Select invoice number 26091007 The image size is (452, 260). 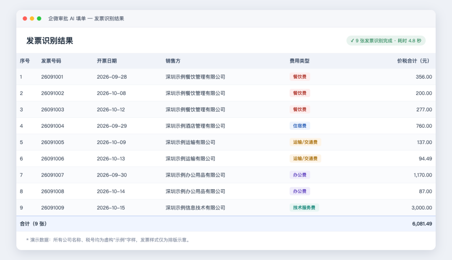[x=52, y=175]
